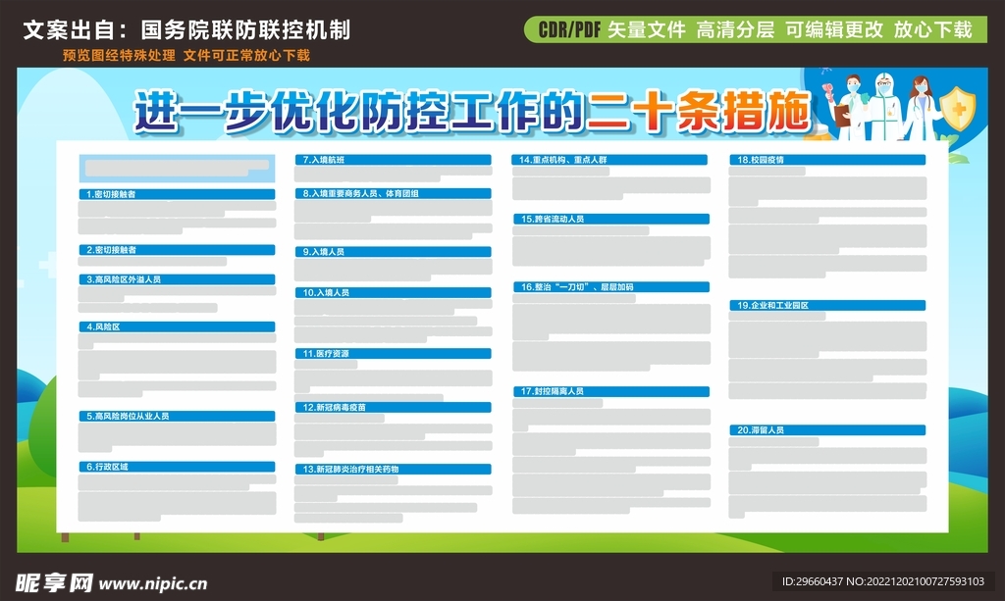1005x601 pixels.
Task: Click the "18.校园疫情" heading
Action: [x=827, y=160]
